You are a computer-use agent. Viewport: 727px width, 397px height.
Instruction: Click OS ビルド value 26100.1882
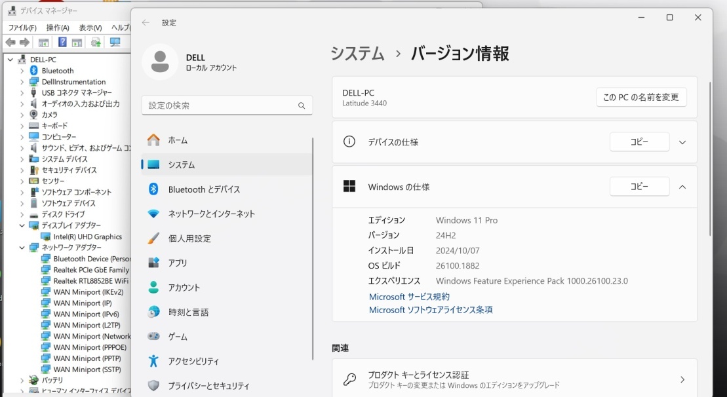click(x=458, y=266)
